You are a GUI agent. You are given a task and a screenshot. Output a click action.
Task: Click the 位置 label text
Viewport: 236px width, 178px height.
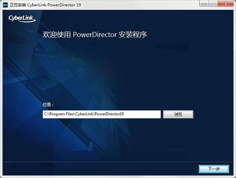(x=48, y=104)
